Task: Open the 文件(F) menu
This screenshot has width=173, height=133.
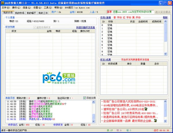Action: 6,7
